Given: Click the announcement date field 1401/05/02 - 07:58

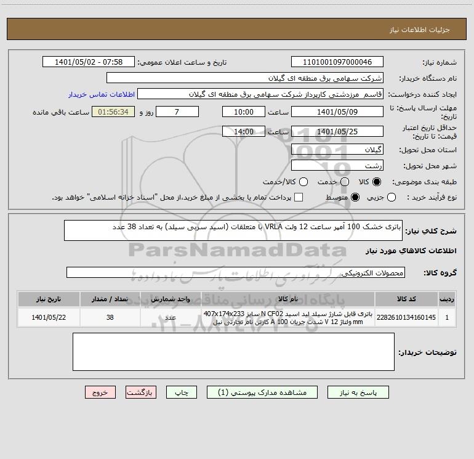Looking at the screenshot, I should pyautogui.click(x=89, y=62).
